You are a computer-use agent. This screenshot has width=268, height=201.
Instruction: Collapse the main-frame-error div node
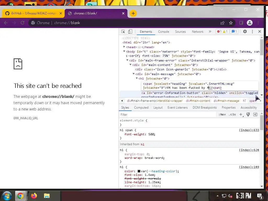point(127,60)
